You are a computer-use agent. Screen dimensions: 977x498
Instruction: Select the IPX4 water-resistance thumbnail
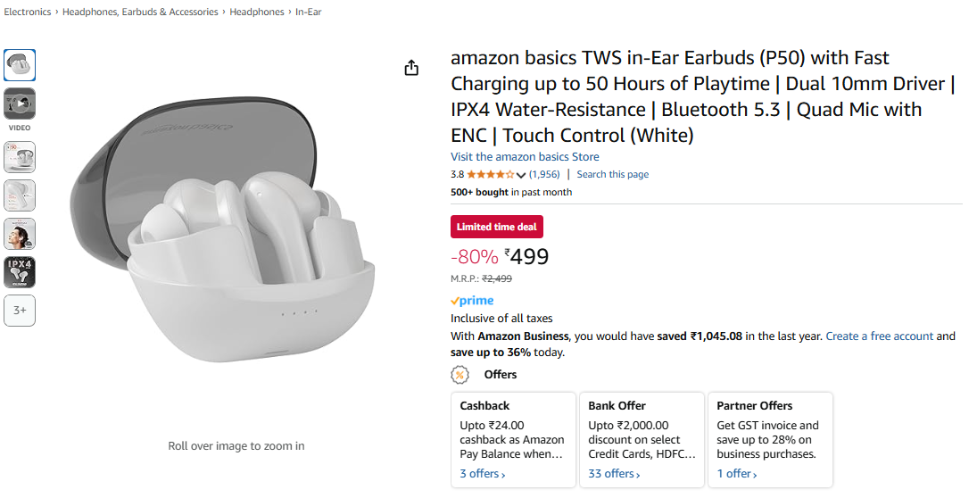pos(20,272)
